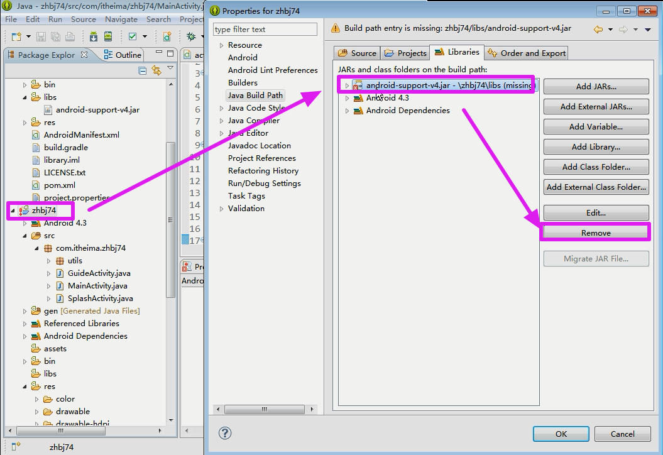This screenshot has width=663, height=455.
Task: Click the warning icon beside build path message
Action: [336, 28]
